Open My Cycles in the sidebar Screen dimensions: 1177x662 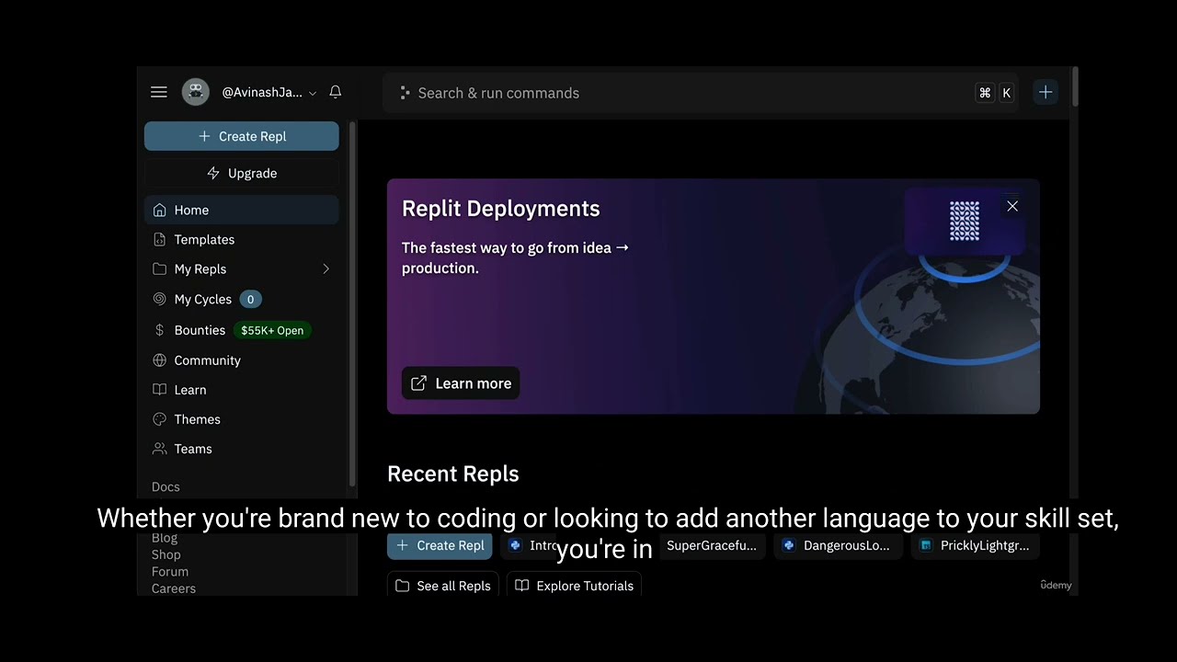[x=242, y=299]
